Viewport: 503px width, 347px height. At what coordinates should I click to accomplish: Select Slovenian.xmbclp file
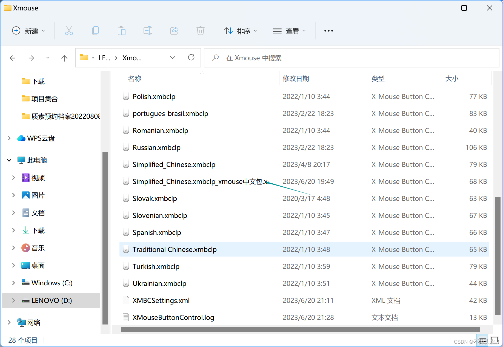coord(304,215)
